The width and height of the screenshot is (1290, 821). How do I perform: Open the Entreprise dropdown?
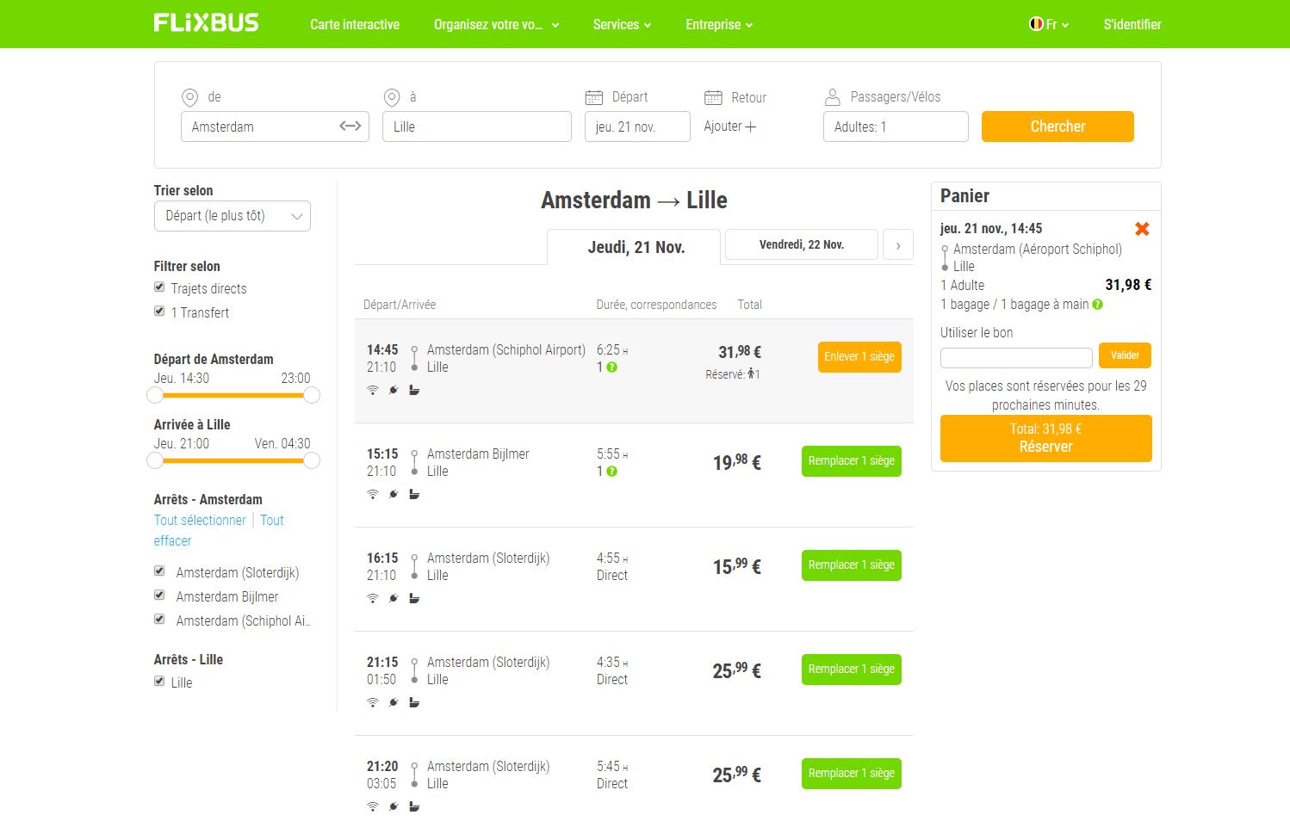718,24
